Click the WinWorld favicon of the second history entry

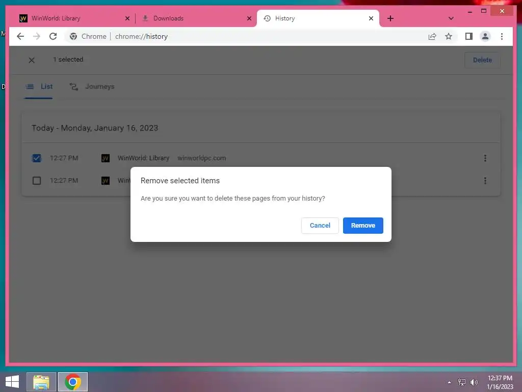click(105, 181)
